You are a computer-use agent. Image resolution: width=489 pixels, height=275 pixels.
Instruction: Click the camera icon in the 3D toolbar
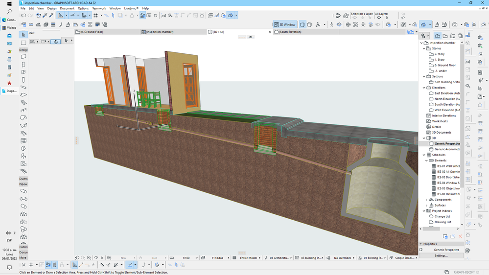455,24
